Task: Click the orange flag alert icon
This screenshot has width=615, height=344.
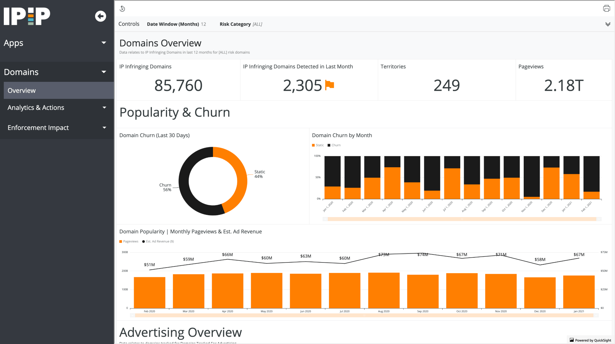Action: point(330,85)
